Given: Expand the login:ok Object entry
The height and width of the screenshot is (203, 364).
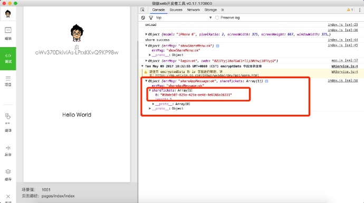Looking at the screenshot, I should [x=146, y=61].
